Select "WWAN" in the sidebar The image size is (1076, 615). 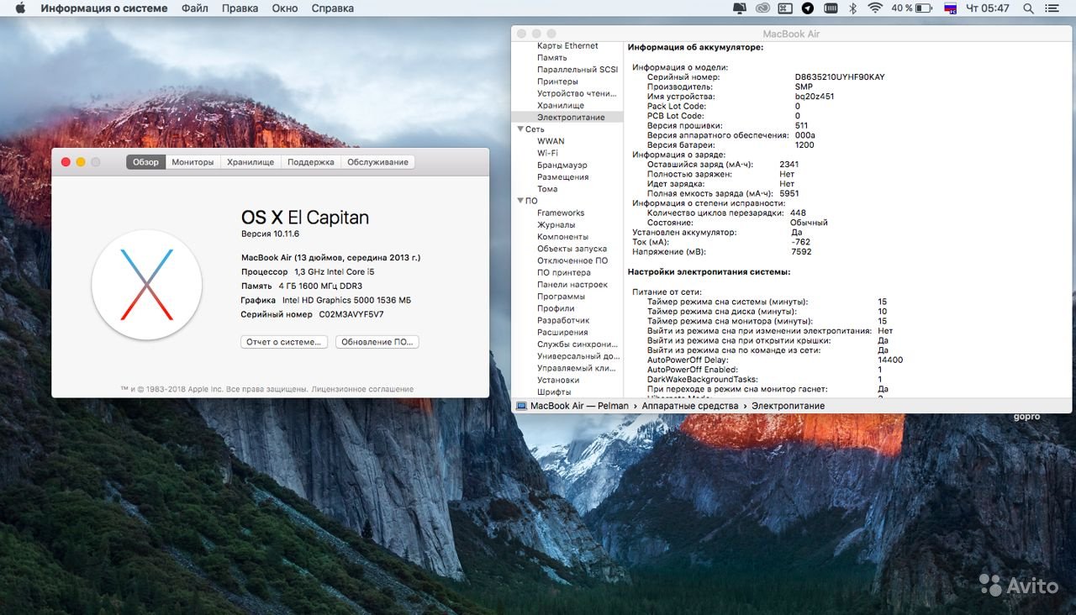(551, 141)
